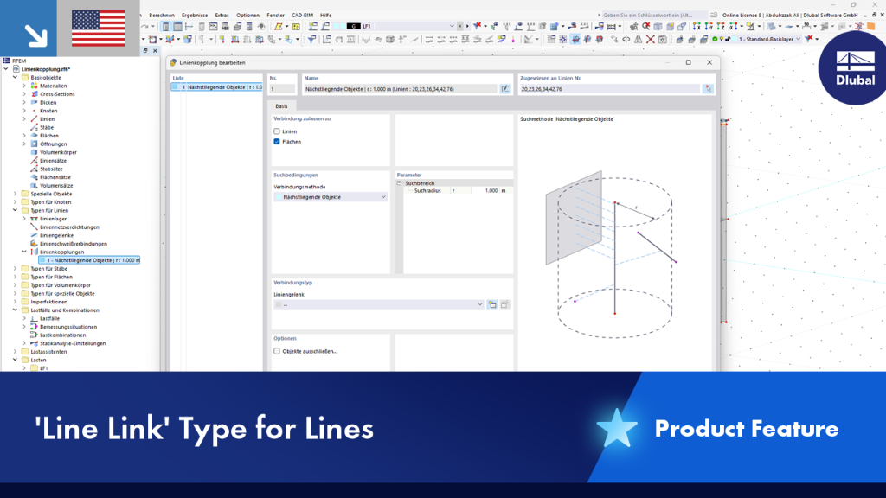Click the select lines picker icon

pyautogui.click(x=708, y=89)
